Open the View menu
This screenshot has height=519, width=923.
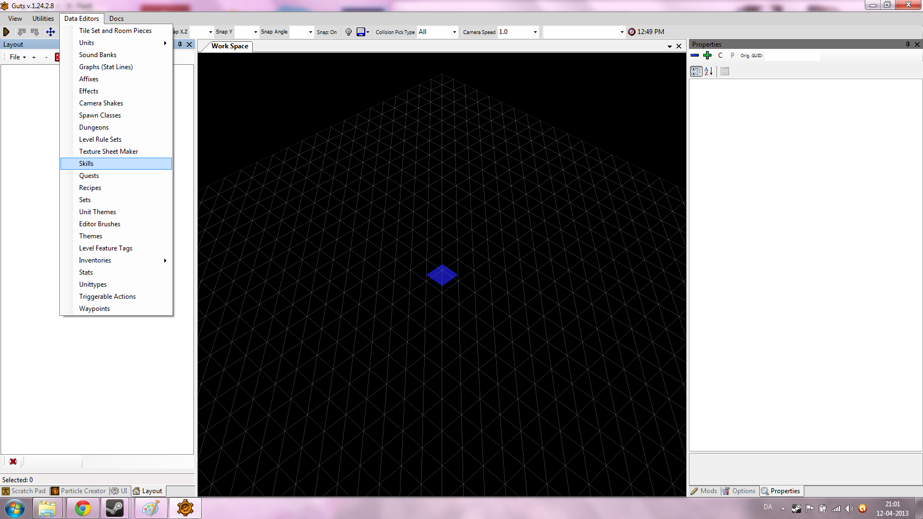pos(15,19)
